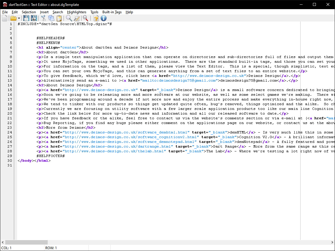Click the scroll left arrow
335x251 pixels.
tap(3, 242)
